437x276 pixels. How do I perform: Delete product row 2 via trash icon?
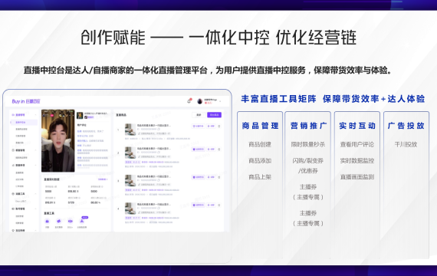219,149
